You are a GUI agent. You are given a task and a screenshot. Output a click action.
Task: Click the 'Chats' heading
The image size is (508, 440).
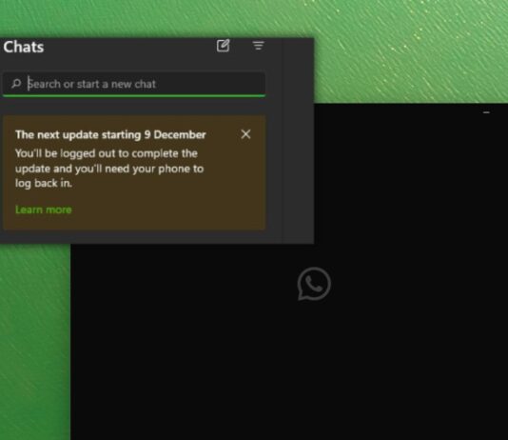[x=24, y=47]
